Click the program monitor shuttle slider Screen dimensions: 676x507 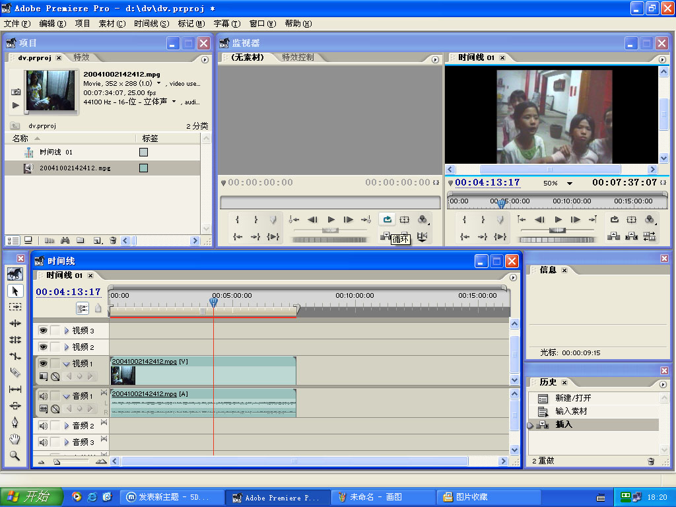tap(557, 230)
